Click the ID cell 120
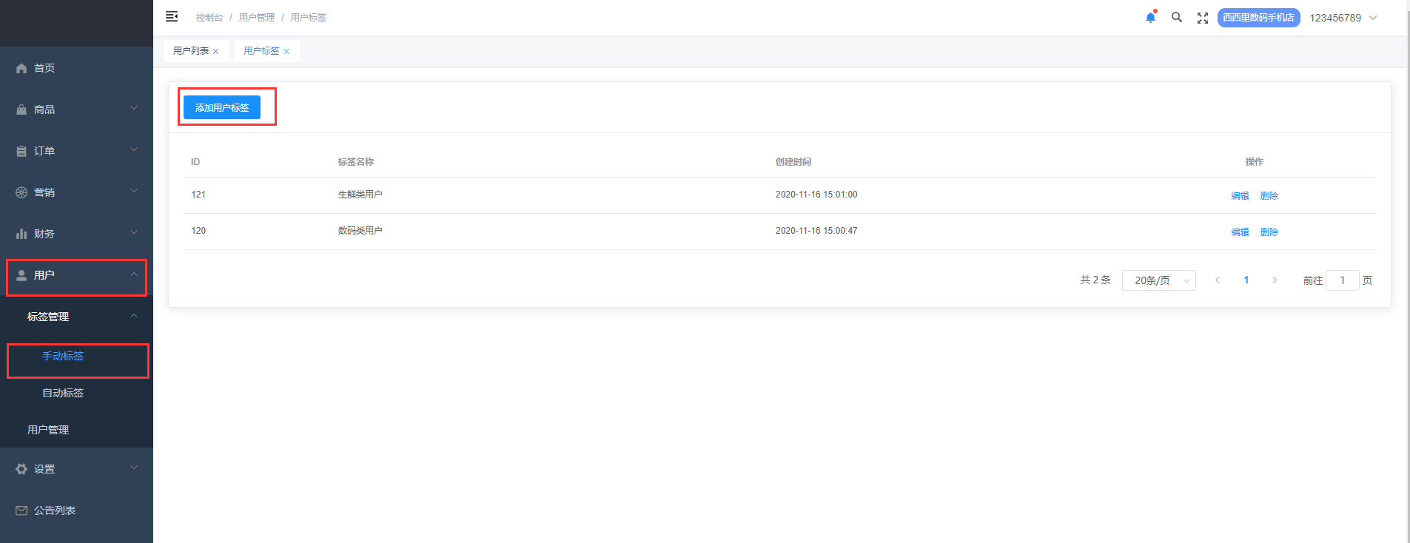This screenshot has width=1410, height=543. click(198, 231)
